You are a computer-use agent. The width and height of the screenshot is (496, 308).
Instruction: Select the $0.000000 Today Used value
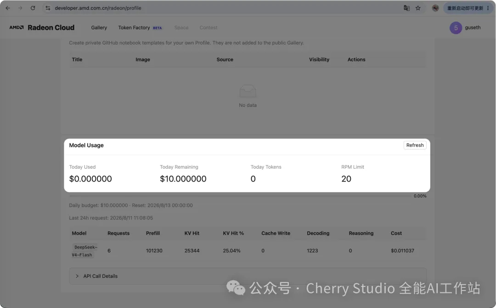pos(90,179)
